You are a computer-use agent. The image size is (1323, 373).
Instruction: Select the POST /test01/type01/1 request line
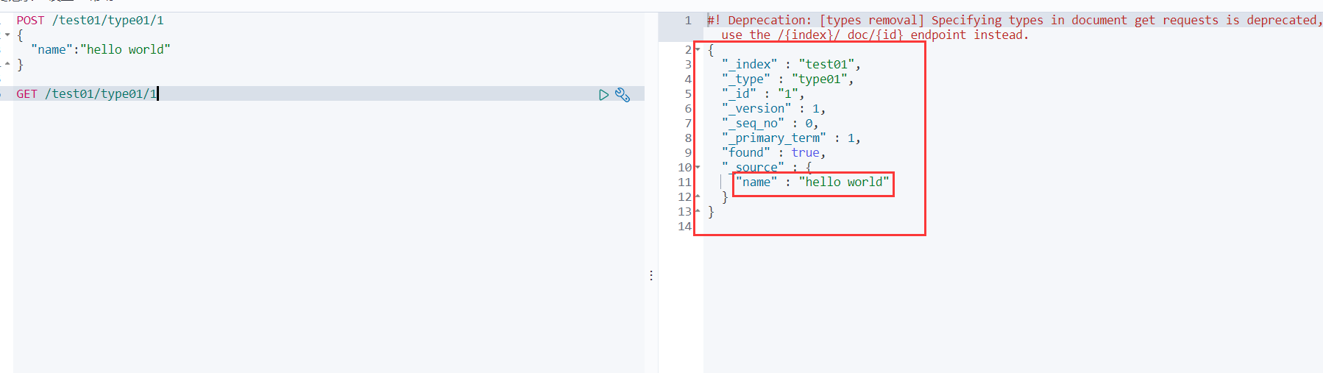click(90, 21)
